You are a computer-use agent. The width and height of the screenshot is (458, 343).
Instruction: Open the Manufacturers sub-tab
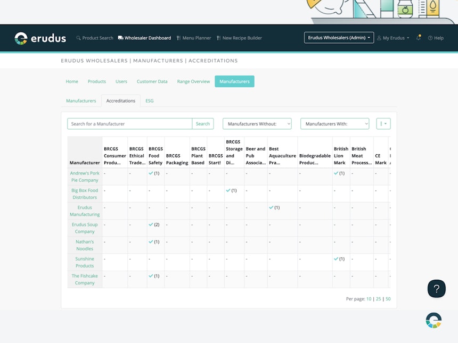81,101
